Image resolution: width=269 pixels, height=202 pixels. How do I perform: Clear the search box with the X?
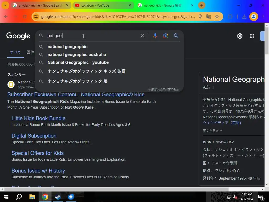tap(142, 36)
